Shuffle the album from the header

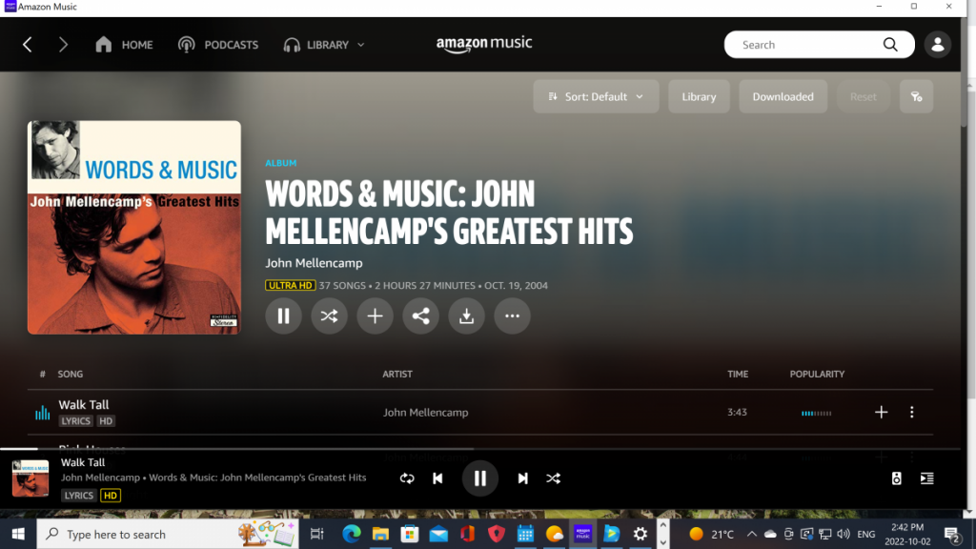click(329, 316)
